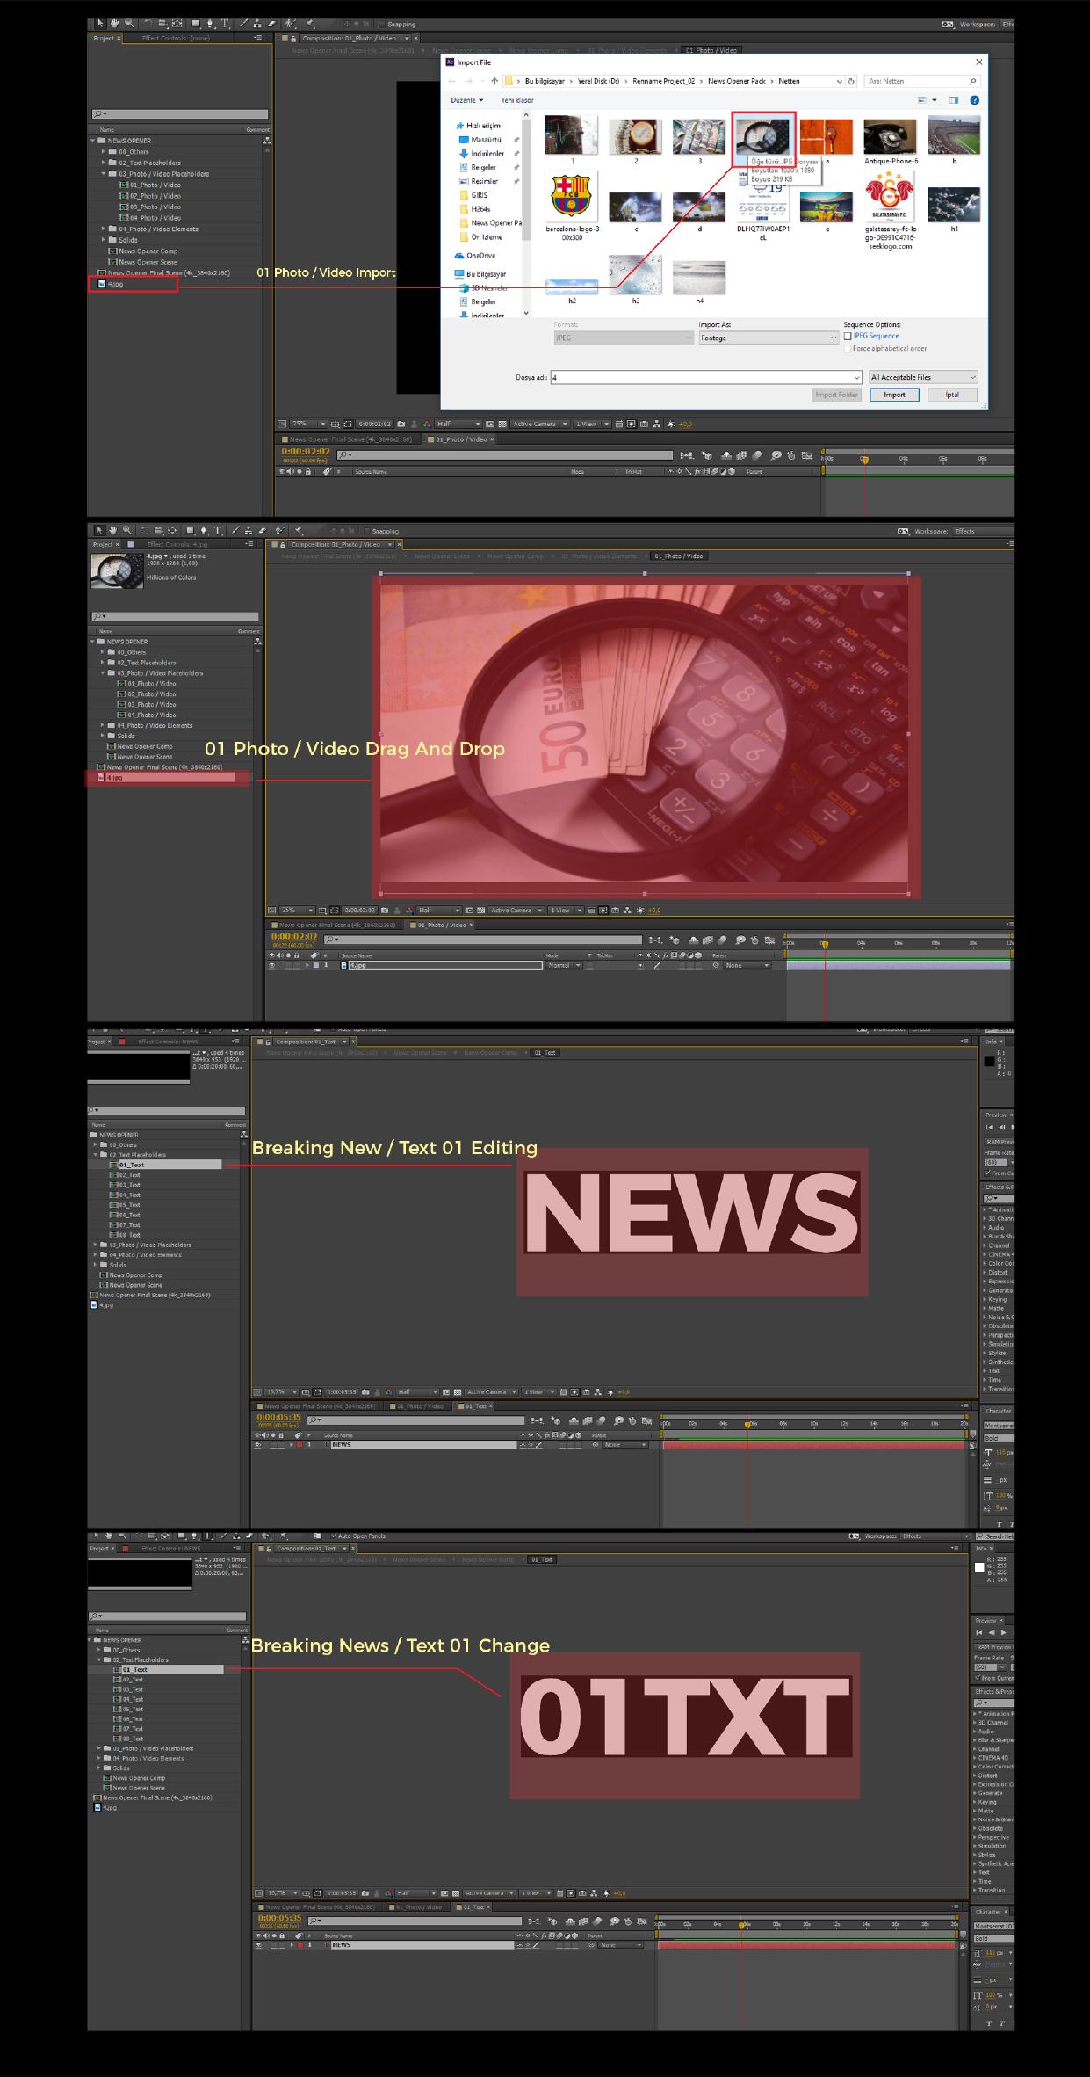Expand 00_Others folder in euro-photo window project panel
Image resolution: width=1090 pixels, height=2077 pixels.
point(103,652)
